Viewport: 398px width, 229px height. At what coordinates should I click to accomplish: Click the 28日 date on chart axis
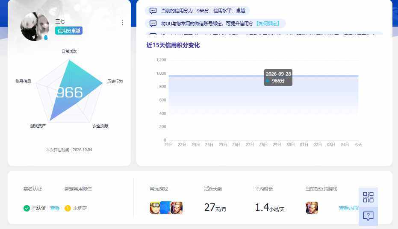(263, 144)
